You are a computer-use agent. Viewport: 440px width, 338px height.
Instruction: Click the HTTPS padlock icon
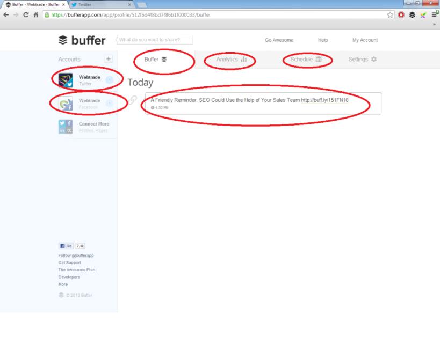47,15
